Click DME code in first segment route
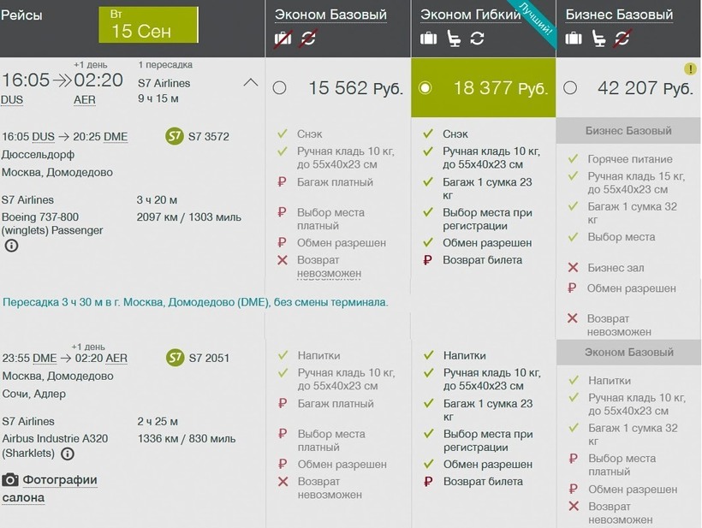Screen dimensions: 702x528 tap(116, 136)
